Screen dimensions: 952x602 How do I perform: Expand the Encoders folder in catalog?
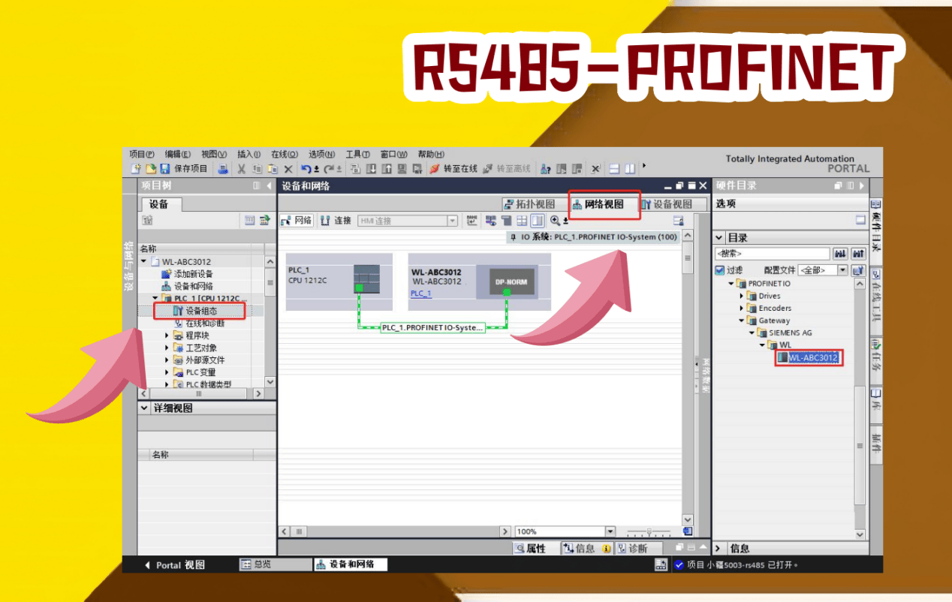[742, 308]
